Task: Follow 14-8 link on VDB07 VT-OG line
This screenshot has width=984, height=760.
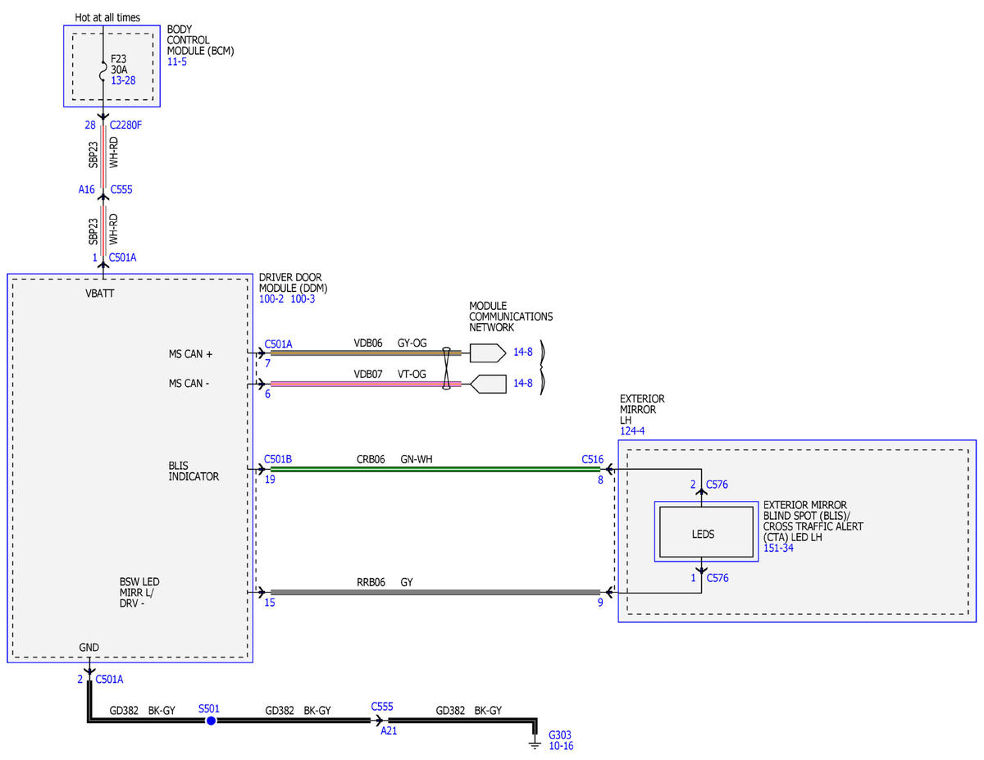Action: [x=522, y=383]
